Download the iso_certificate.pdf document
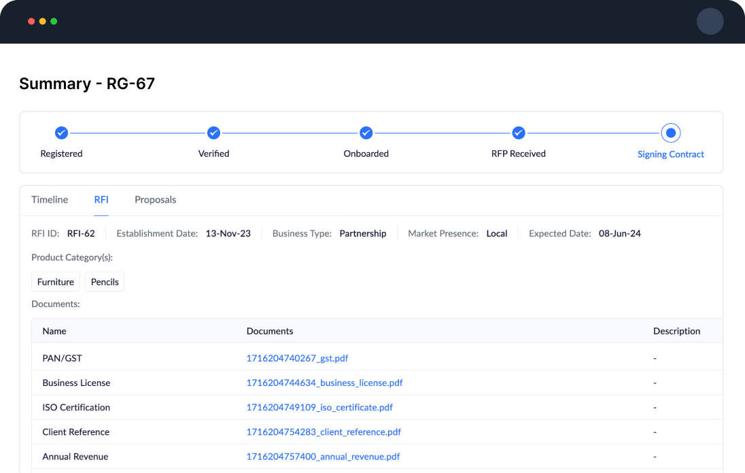The height and width of the screenshot is (473, 745). [x=319, y=407]
